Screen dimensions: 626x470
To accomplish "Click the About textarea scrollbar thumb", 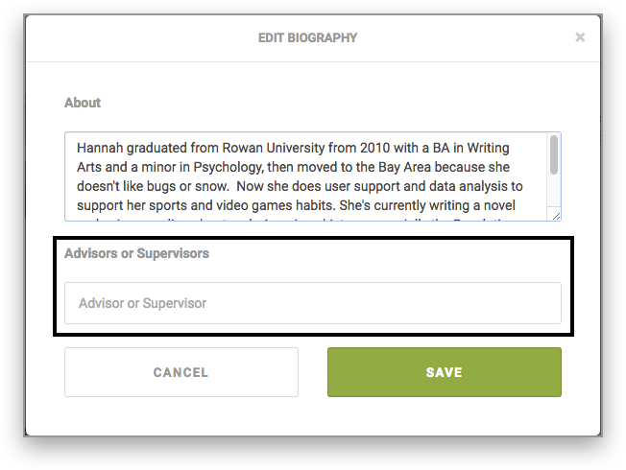I will tap(554, 154).
